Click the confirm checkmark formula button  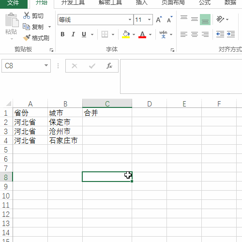click(x=92, y=66)
